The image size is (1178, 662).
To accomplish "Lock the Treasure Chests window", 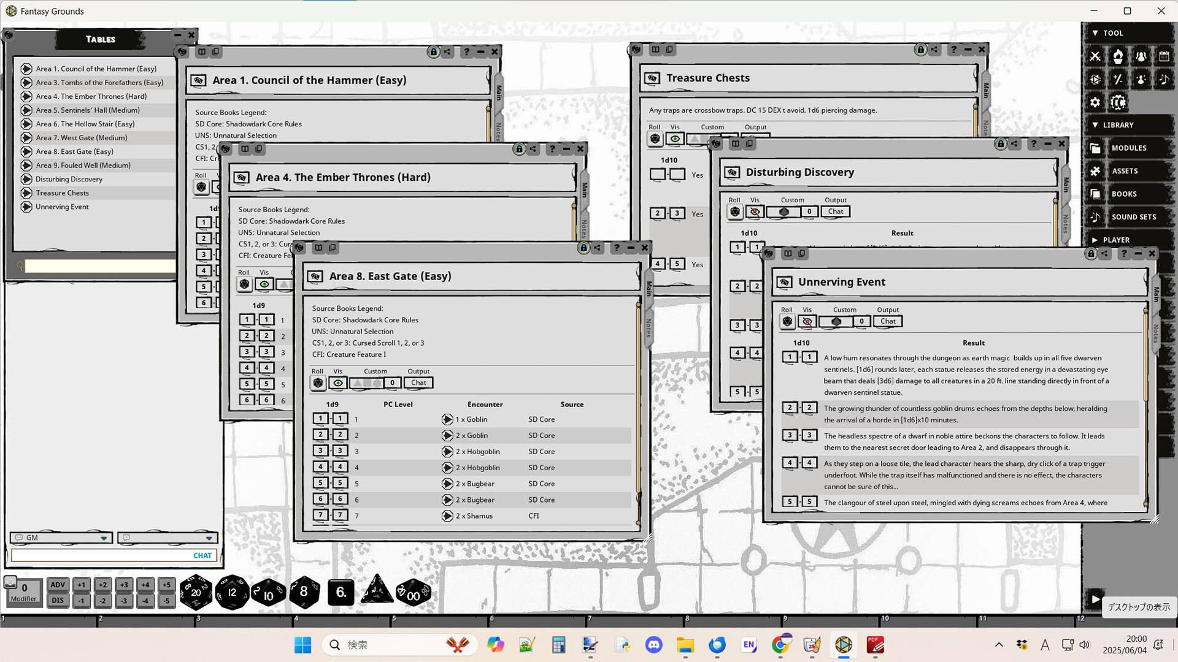I will coord(920,50).
